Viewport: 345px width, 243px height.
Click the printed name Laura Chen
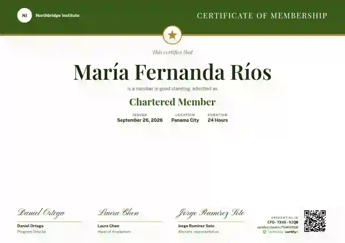click(x=108, y=226)
